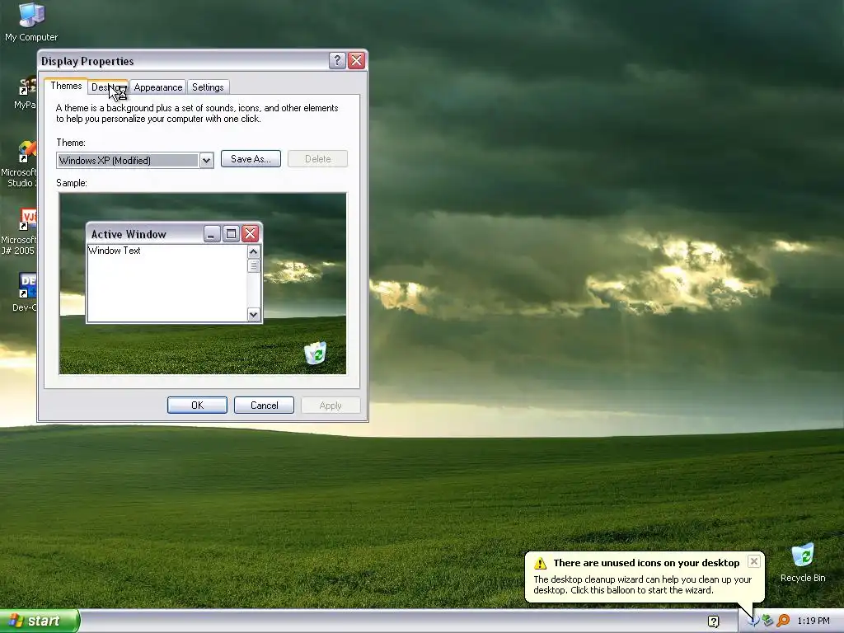Switch to the Desktop tab
The width and height of the screenshot is (844, 633).
[108, 87]
